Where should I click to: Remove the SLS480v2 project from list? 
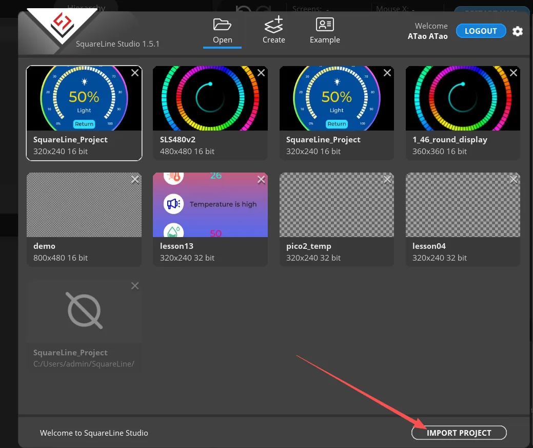[x=261, y=73]
